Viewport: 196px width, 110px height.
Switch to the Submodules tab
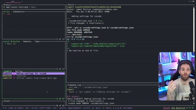tap(19, 12)
